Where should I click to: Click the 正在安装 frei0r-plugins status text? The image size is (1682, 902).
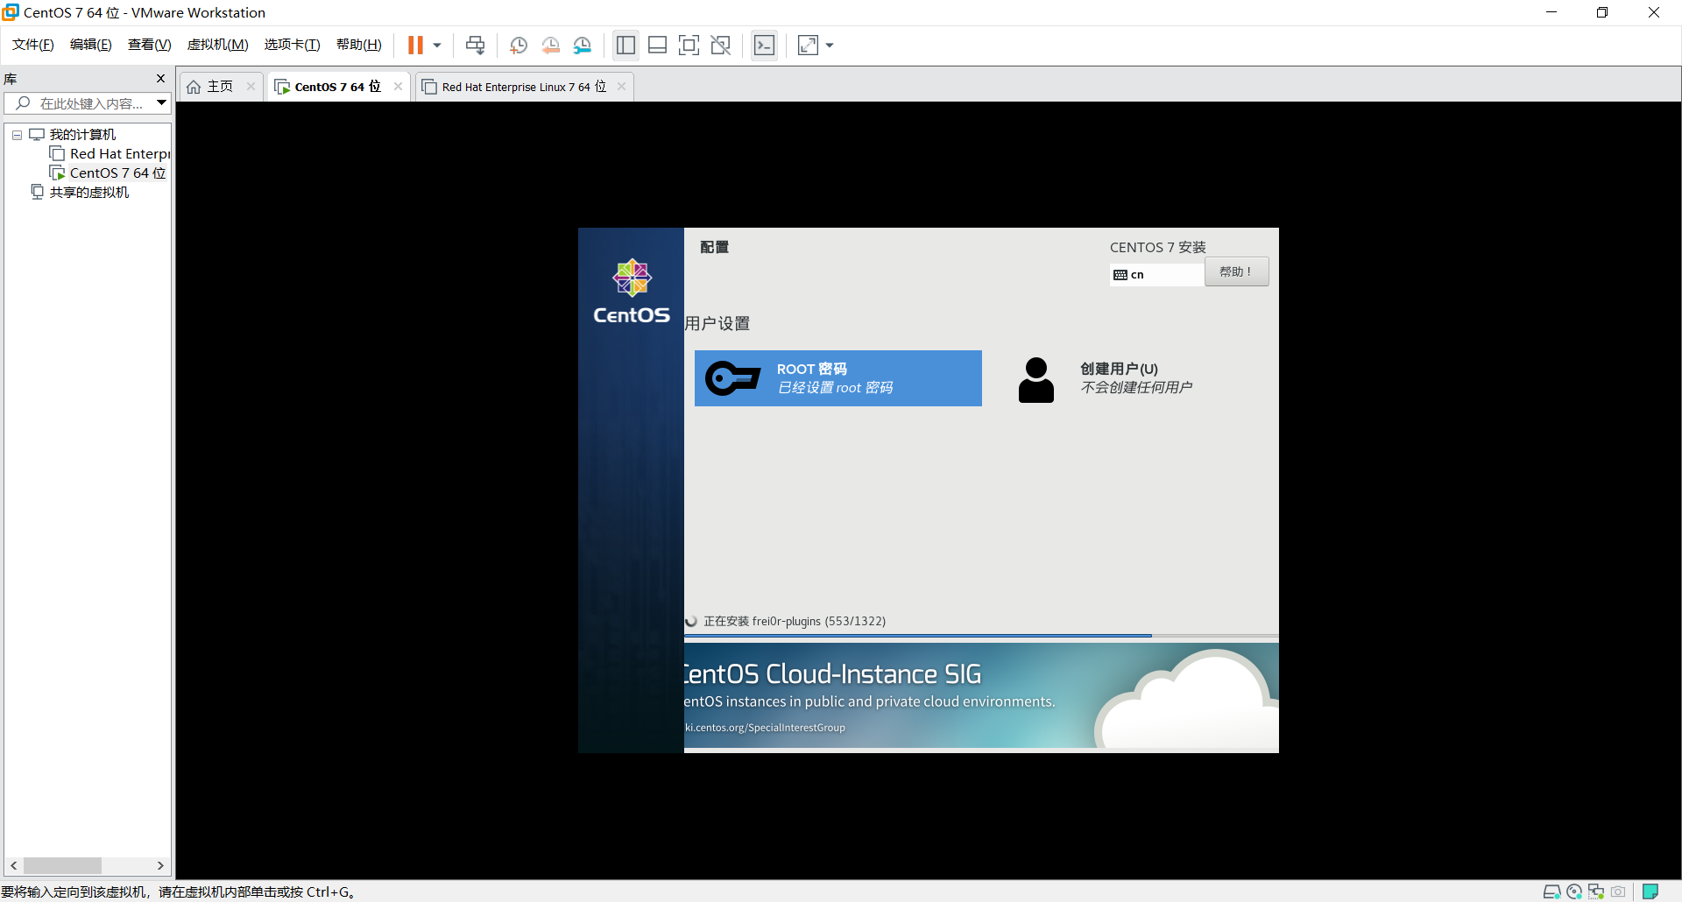coord(795,621)
